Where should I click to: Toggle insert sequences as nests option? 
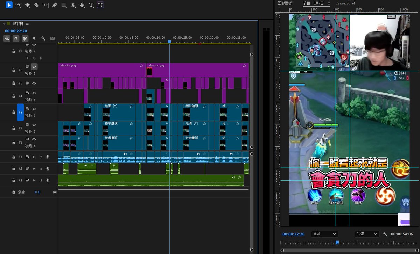coord(7,38)
